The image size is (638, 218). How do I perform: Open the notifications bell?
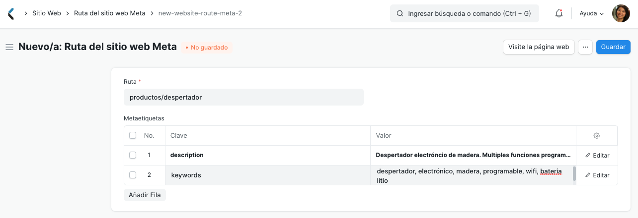(x=559, y=14)
